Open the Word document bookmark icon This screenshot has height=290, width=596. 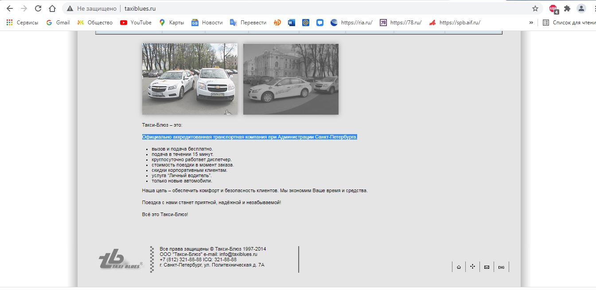pos(291,23)
